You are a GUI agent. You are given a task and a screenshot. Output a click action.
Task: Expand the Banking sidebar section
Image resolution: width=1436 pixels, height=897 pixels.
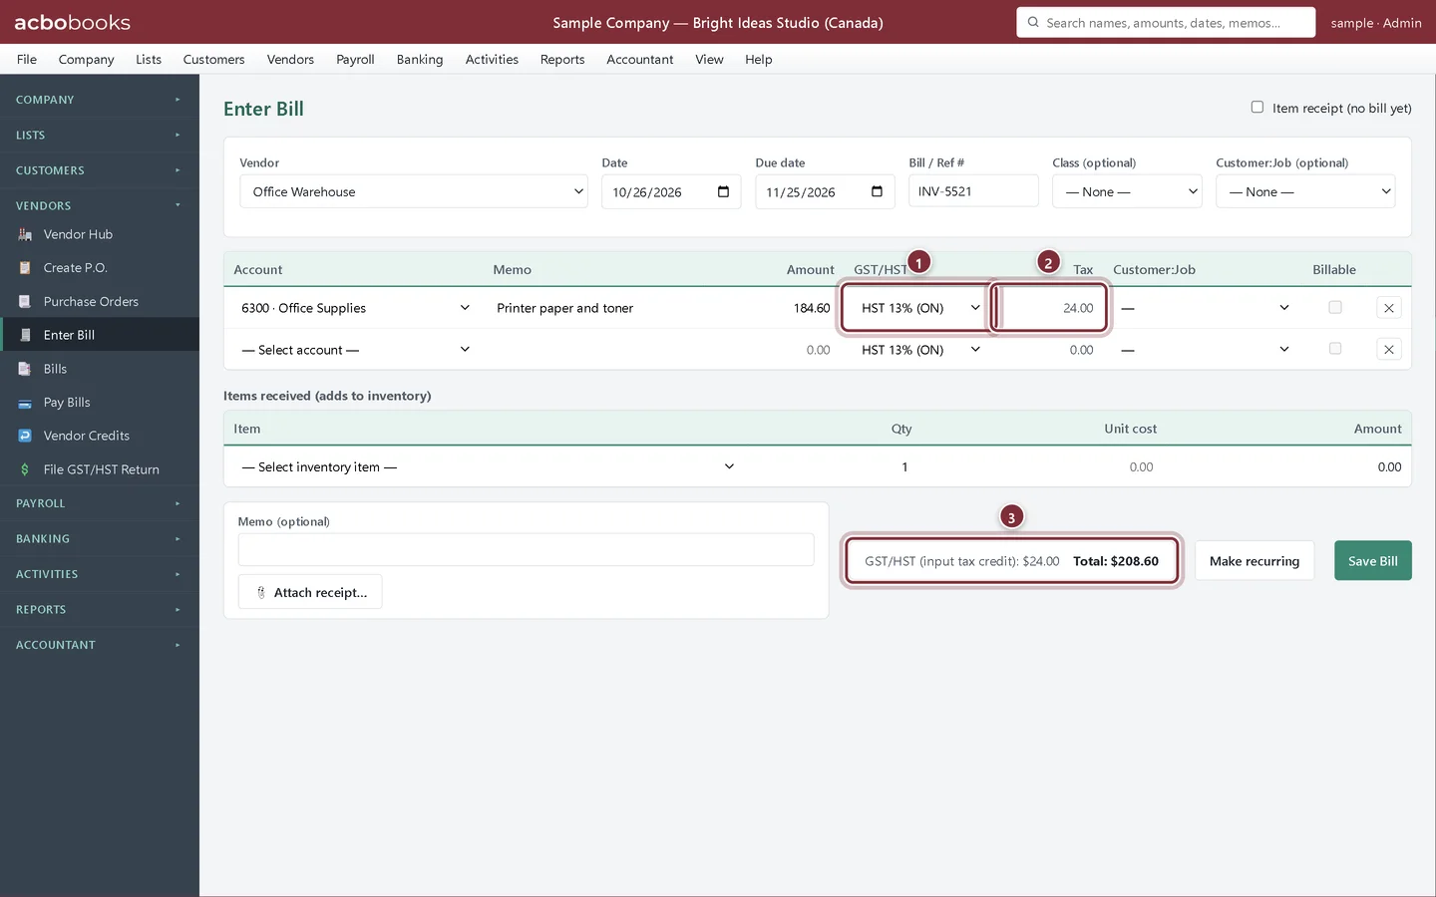tap(100, 539)
